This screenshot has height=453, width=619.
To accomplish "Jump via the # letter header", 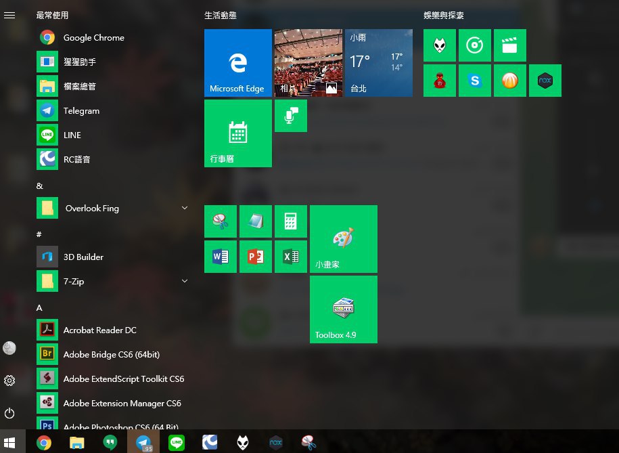I will point(39,234).
